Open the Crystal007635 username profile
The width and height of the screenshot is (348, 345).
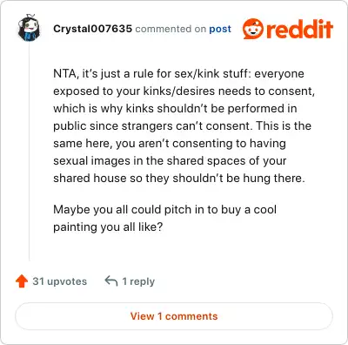pyautogui.click(x=92, y=29)
